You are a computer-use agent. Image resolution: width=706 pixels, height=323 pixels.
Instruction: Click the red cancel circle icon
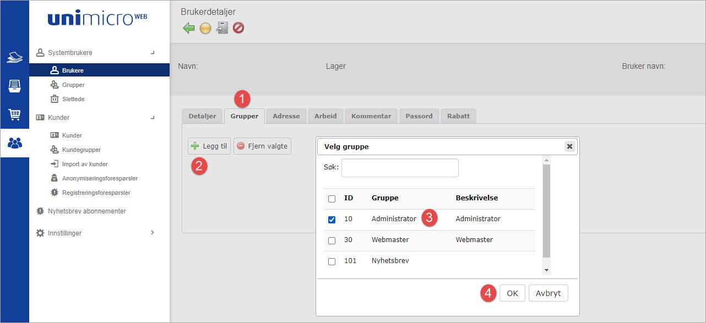pos(238,28)
